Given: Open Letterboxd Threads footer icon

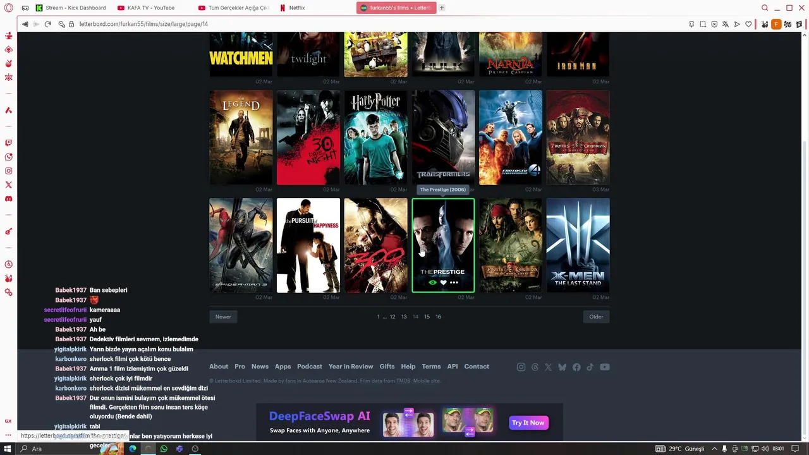Looking at the screenshot, I should pyautogui.click(x=535, y=367).
